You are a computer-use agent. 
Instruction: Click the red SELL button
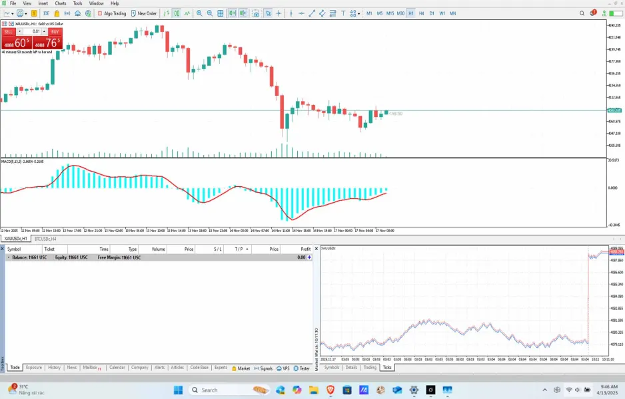coord(9,31)
